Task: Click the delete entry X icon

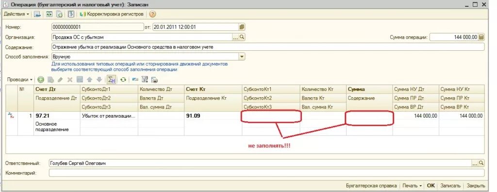Action: pyautogui.click(x=70, y=80)
